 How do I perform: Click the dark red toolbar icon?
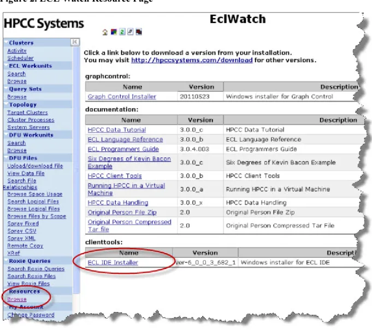pyautogui.click(x=139, y=32)
